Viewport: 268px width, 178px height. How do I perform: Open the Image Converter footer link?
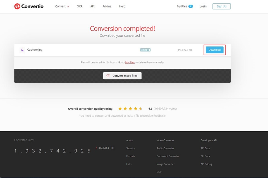coord(166,164)
